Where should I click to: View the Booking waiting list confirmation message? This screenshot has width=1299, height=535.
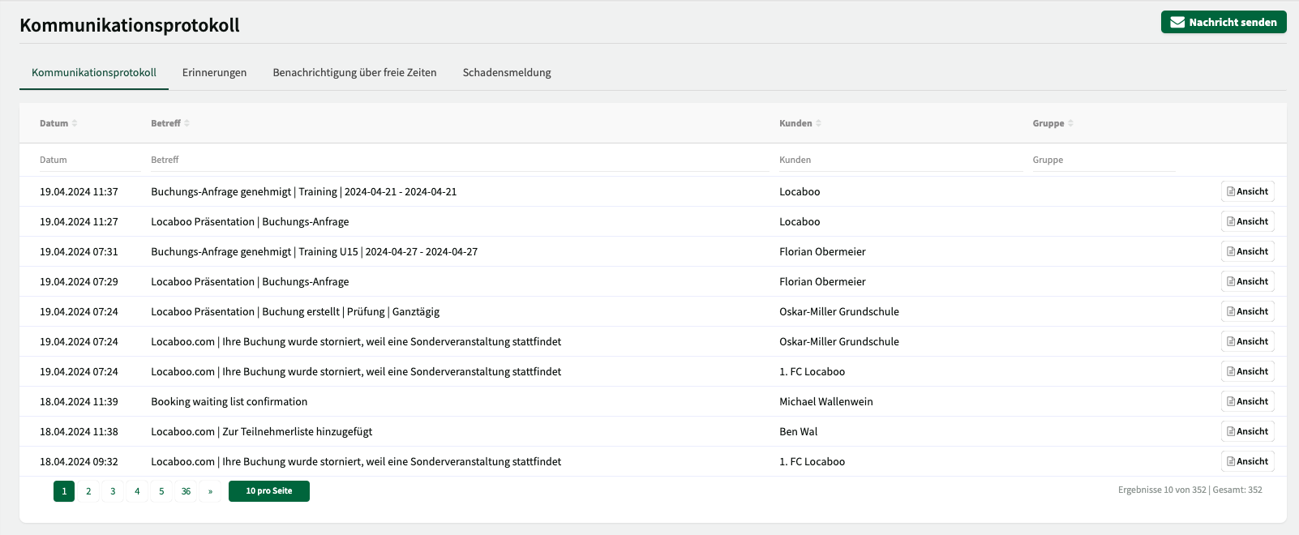pyautogui.click(x=1247, y=401)
